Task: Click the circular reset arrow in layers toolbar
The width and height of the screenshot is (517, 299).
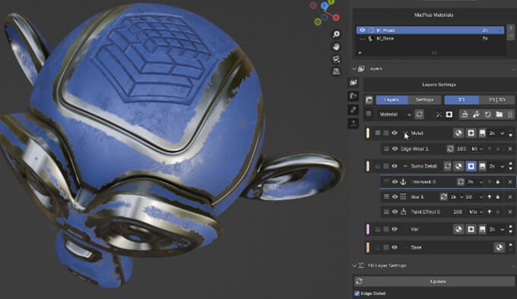Action: click(487, 115)
